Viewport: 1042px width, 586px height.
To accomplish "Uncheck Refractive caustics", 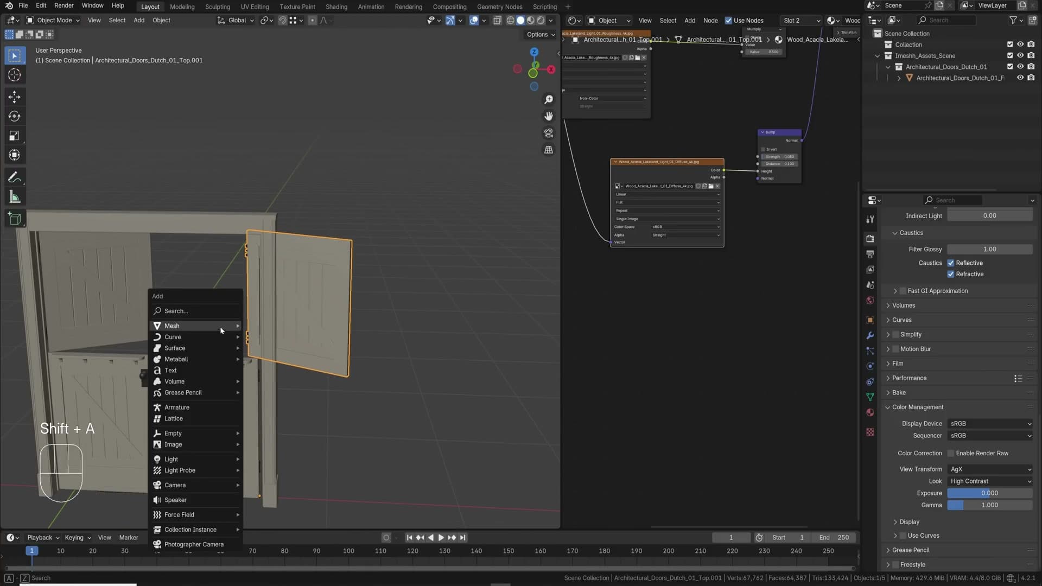I will (x=951, y=275).
